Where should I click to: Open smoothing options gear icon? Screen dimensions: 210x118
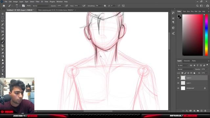(105, 6)
